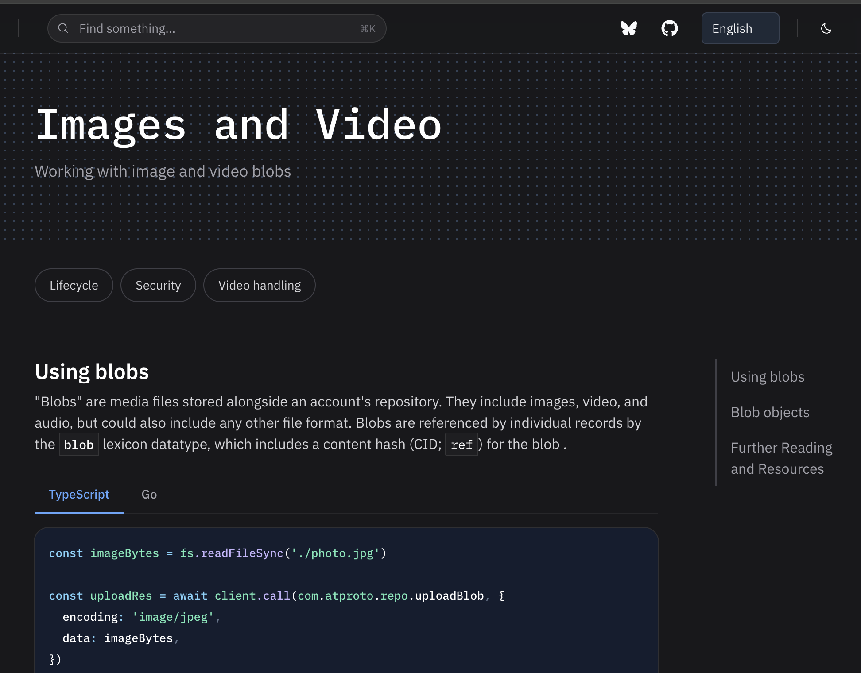Jump to Blob objects section

[770, 412]
